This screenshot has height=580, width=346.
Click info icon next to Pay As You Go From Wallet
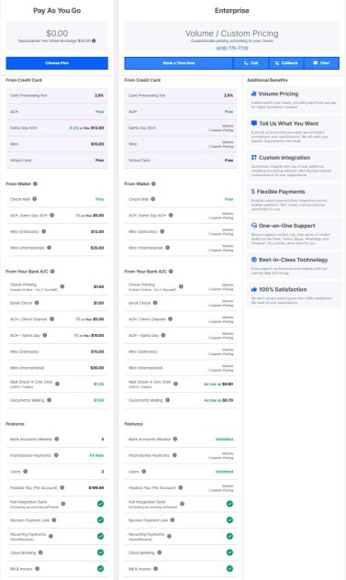coord(35,184)
